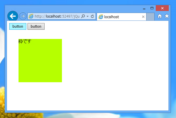
Task: Minimize the browser window
Action: 144,8
